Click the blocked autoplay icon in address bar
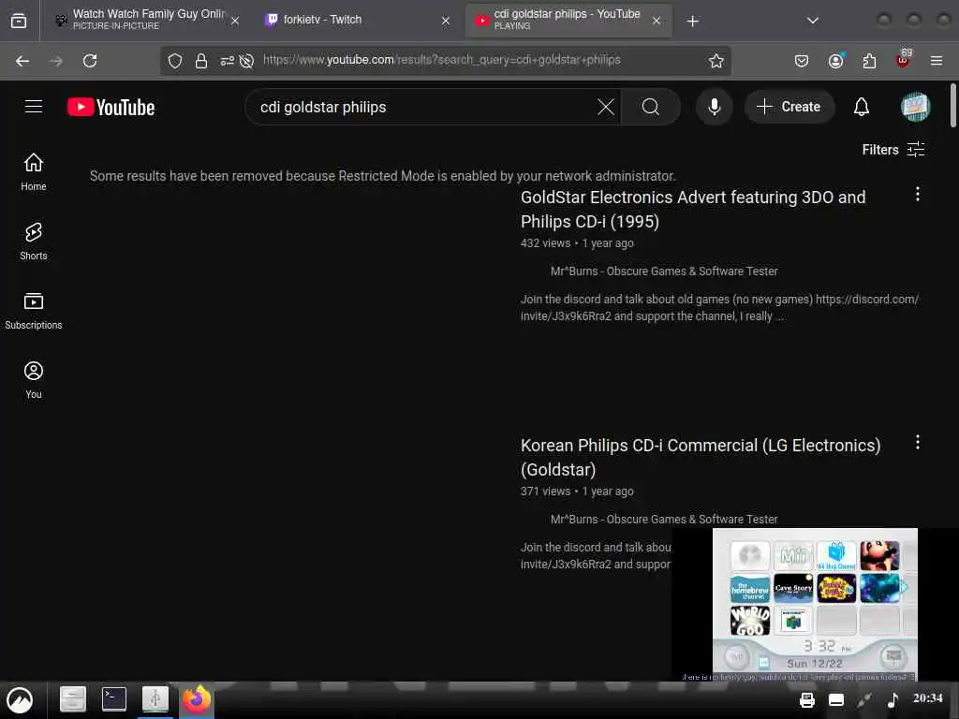Image resolution: width=959 pixels, height=719 pixels. [x=246, y=61]
